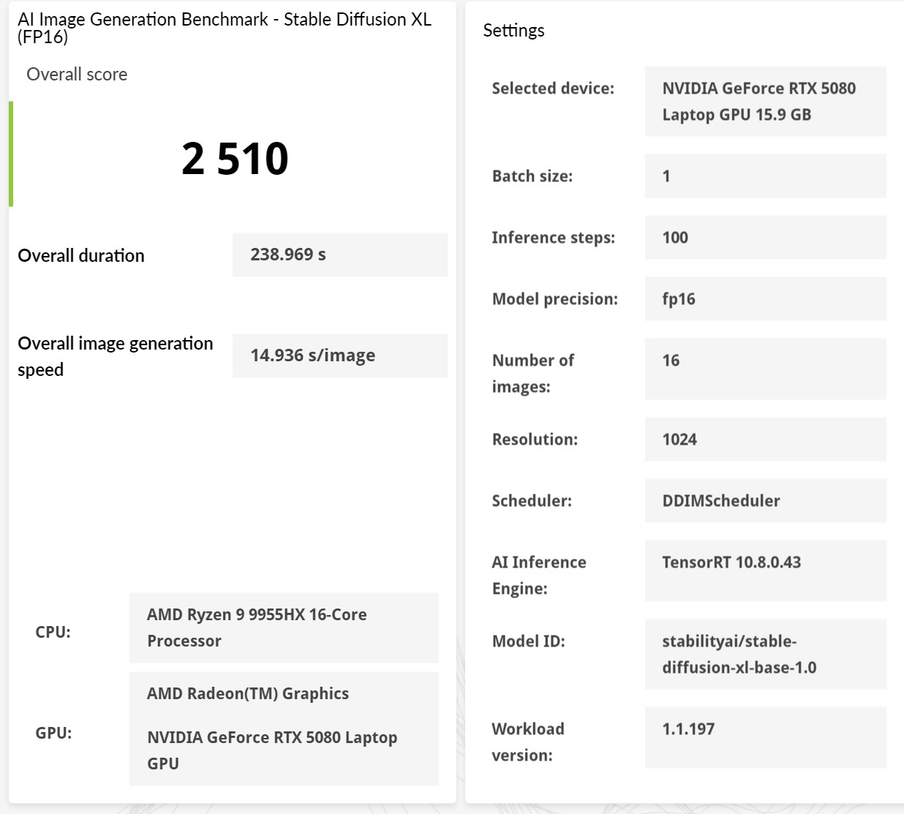Click the overall score value 2 510
The height and width of the screenshot is (814, 904).
coord(235,159)
